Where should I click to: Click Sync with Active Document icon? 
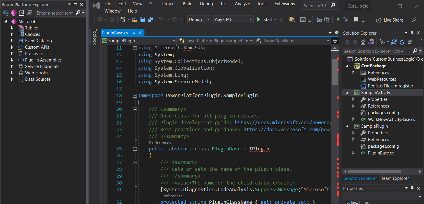tap(394, 42)
